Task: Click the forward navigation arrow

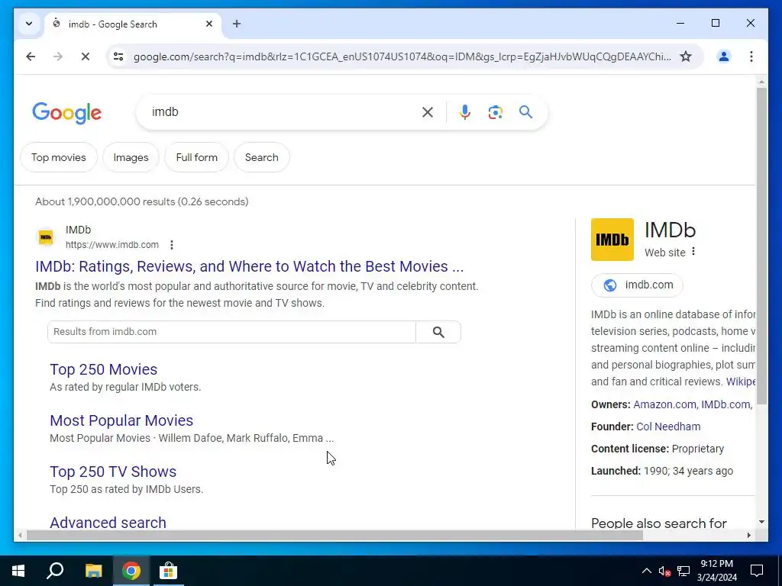Action: [58, 56]
